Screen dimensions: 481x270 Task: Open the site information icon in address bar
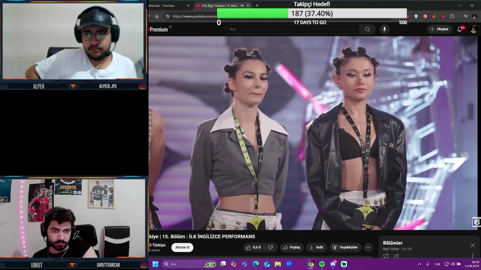point(168,16)
